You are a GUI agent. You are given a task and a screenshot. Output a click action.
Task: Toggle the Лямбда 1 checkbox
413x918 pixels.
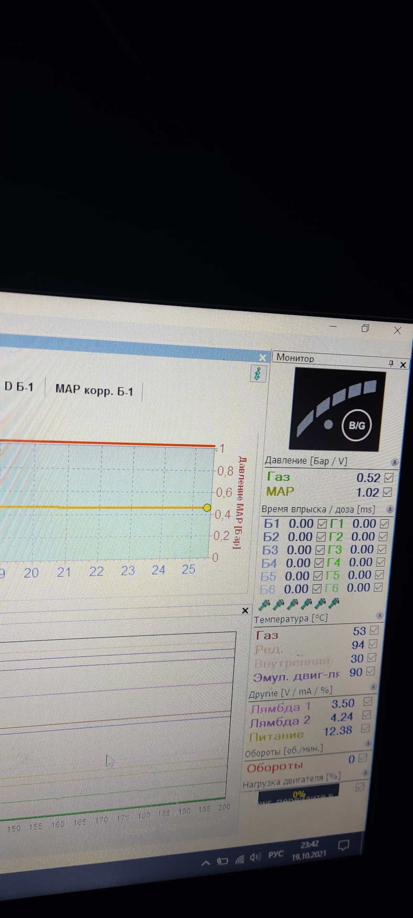pos(367,701)
